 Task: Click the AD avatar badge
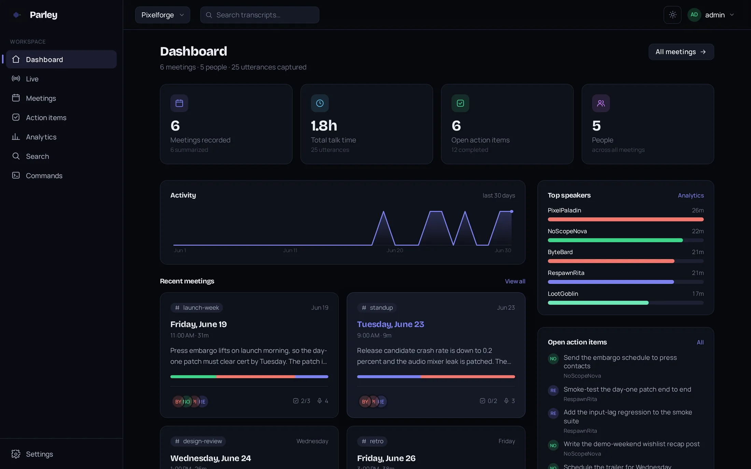[x=694, y=15]
